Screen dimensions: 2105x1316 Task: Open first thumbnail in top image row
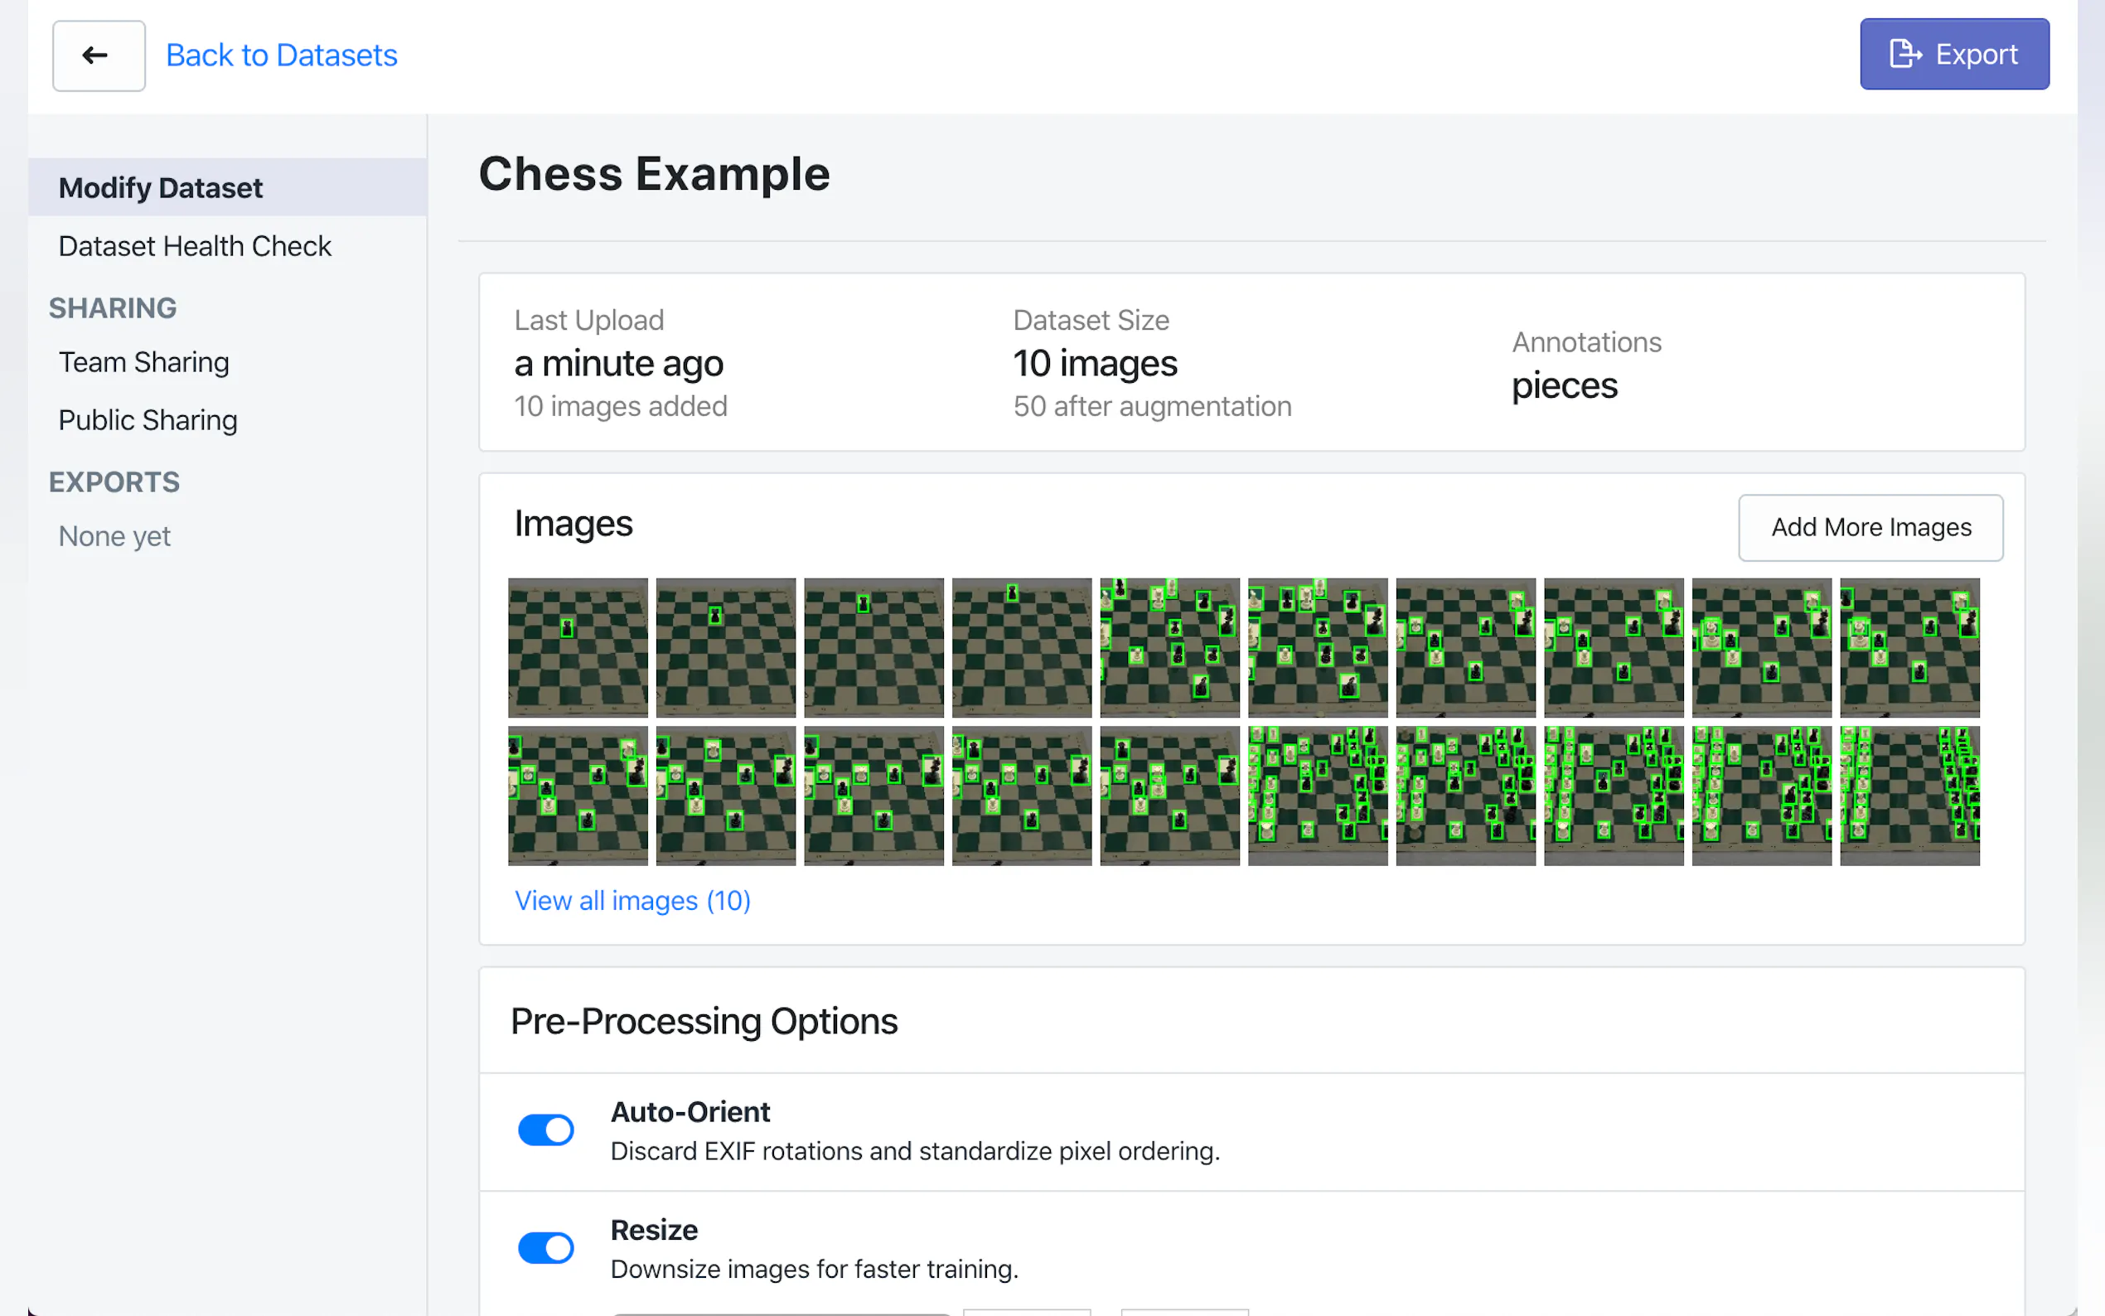(578, 647)
